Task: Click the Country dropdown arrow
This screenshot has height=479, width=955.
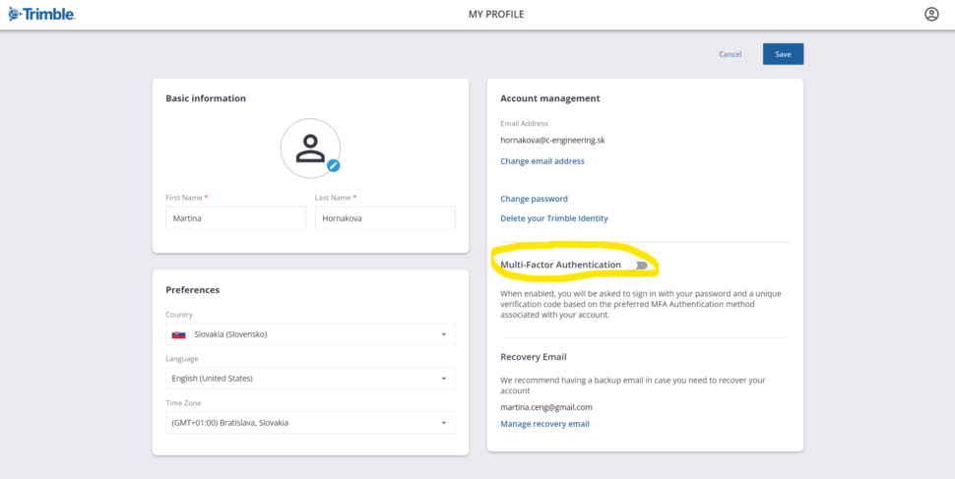Action: [443, 334]
